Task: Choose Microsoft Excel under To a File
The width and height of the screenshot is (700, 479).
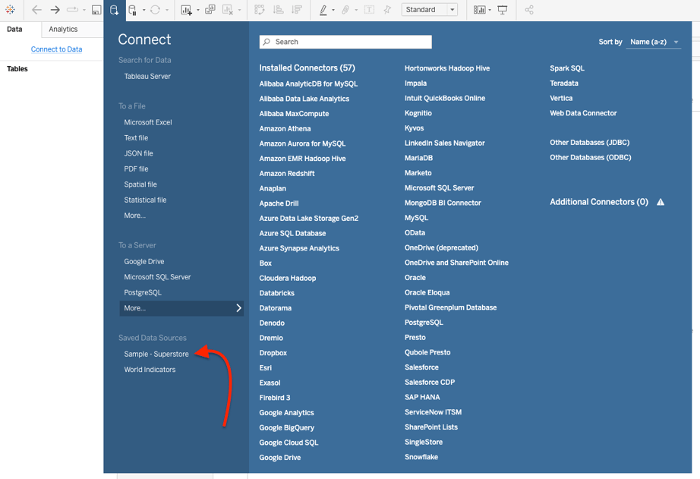Action: point(148,122)
